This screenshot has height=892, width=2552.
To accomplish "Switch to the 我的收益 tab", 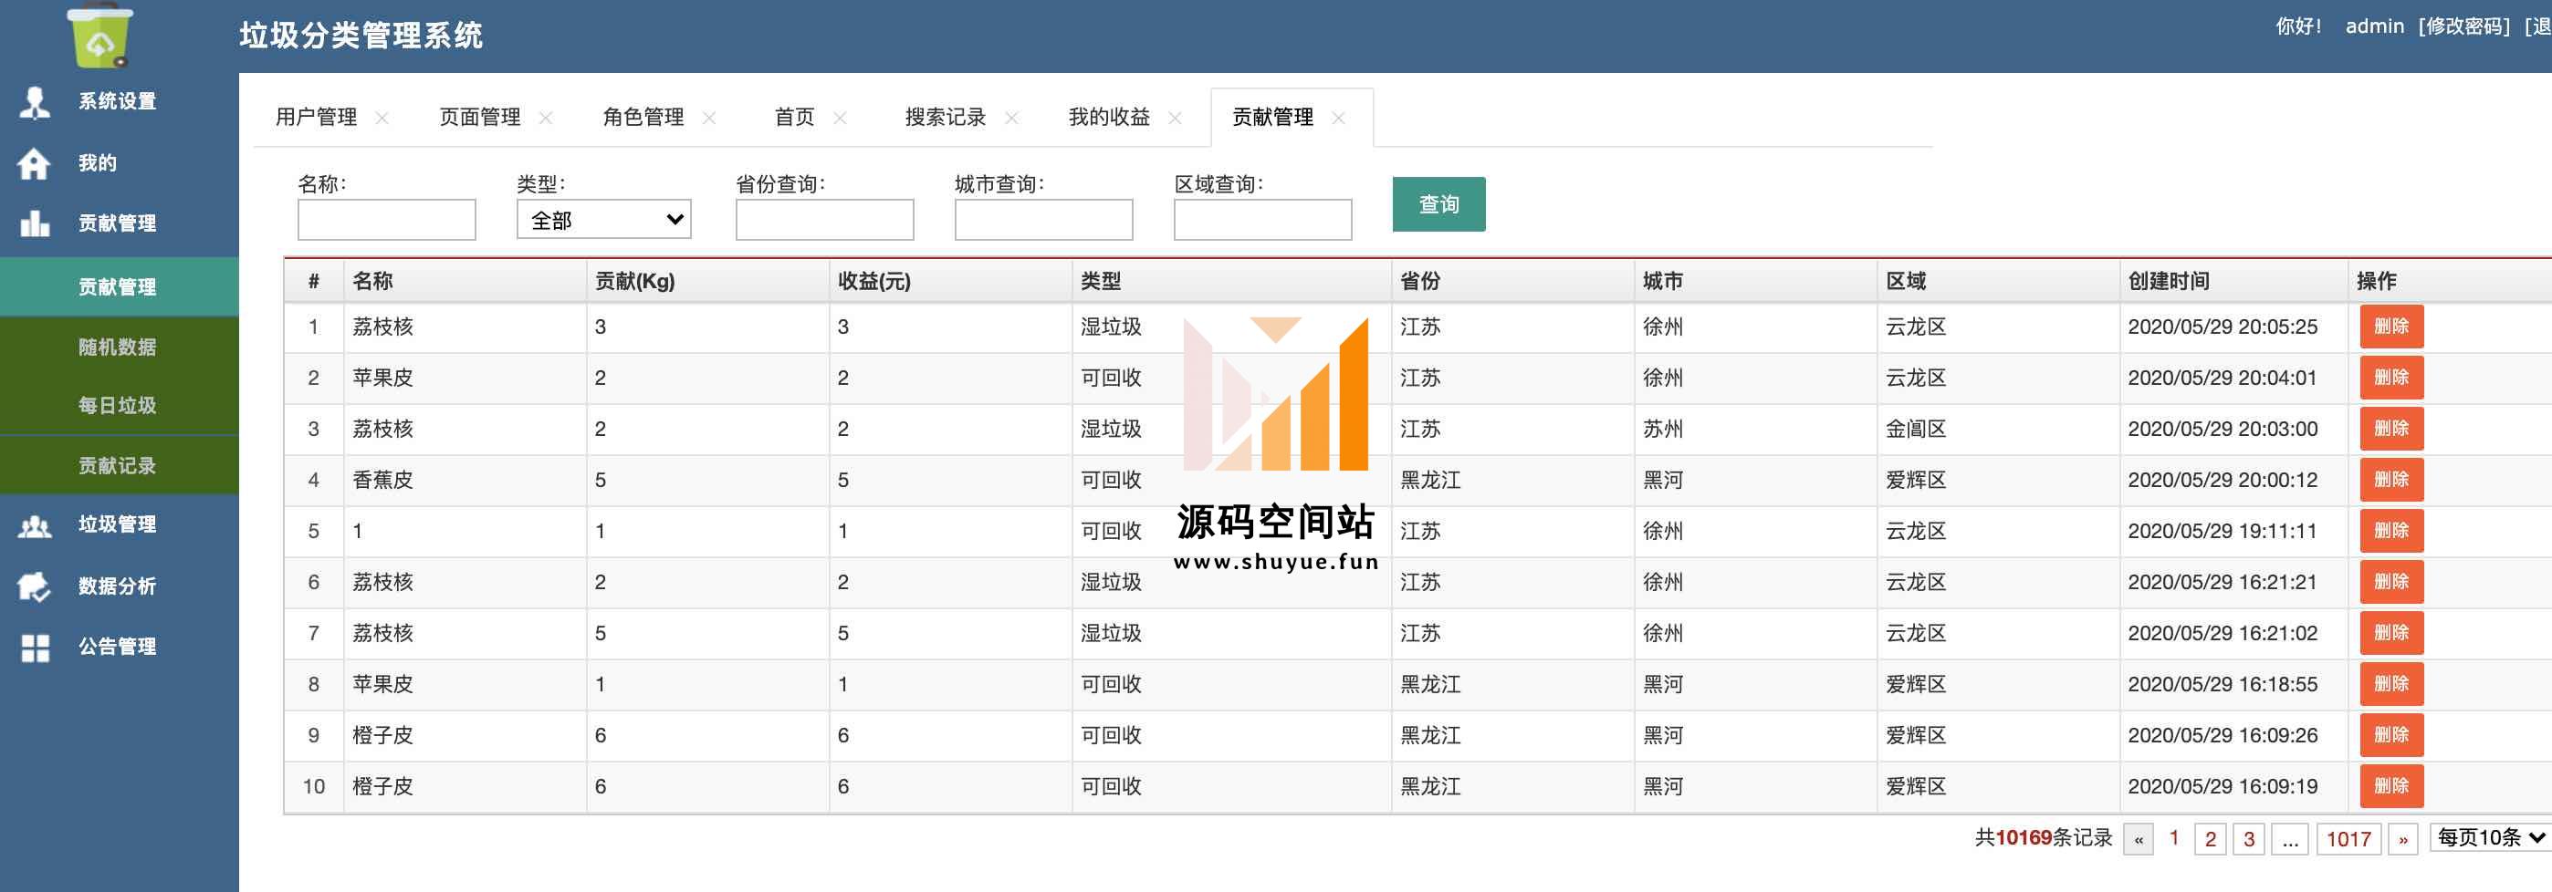I will click(x=1109, y=117).
